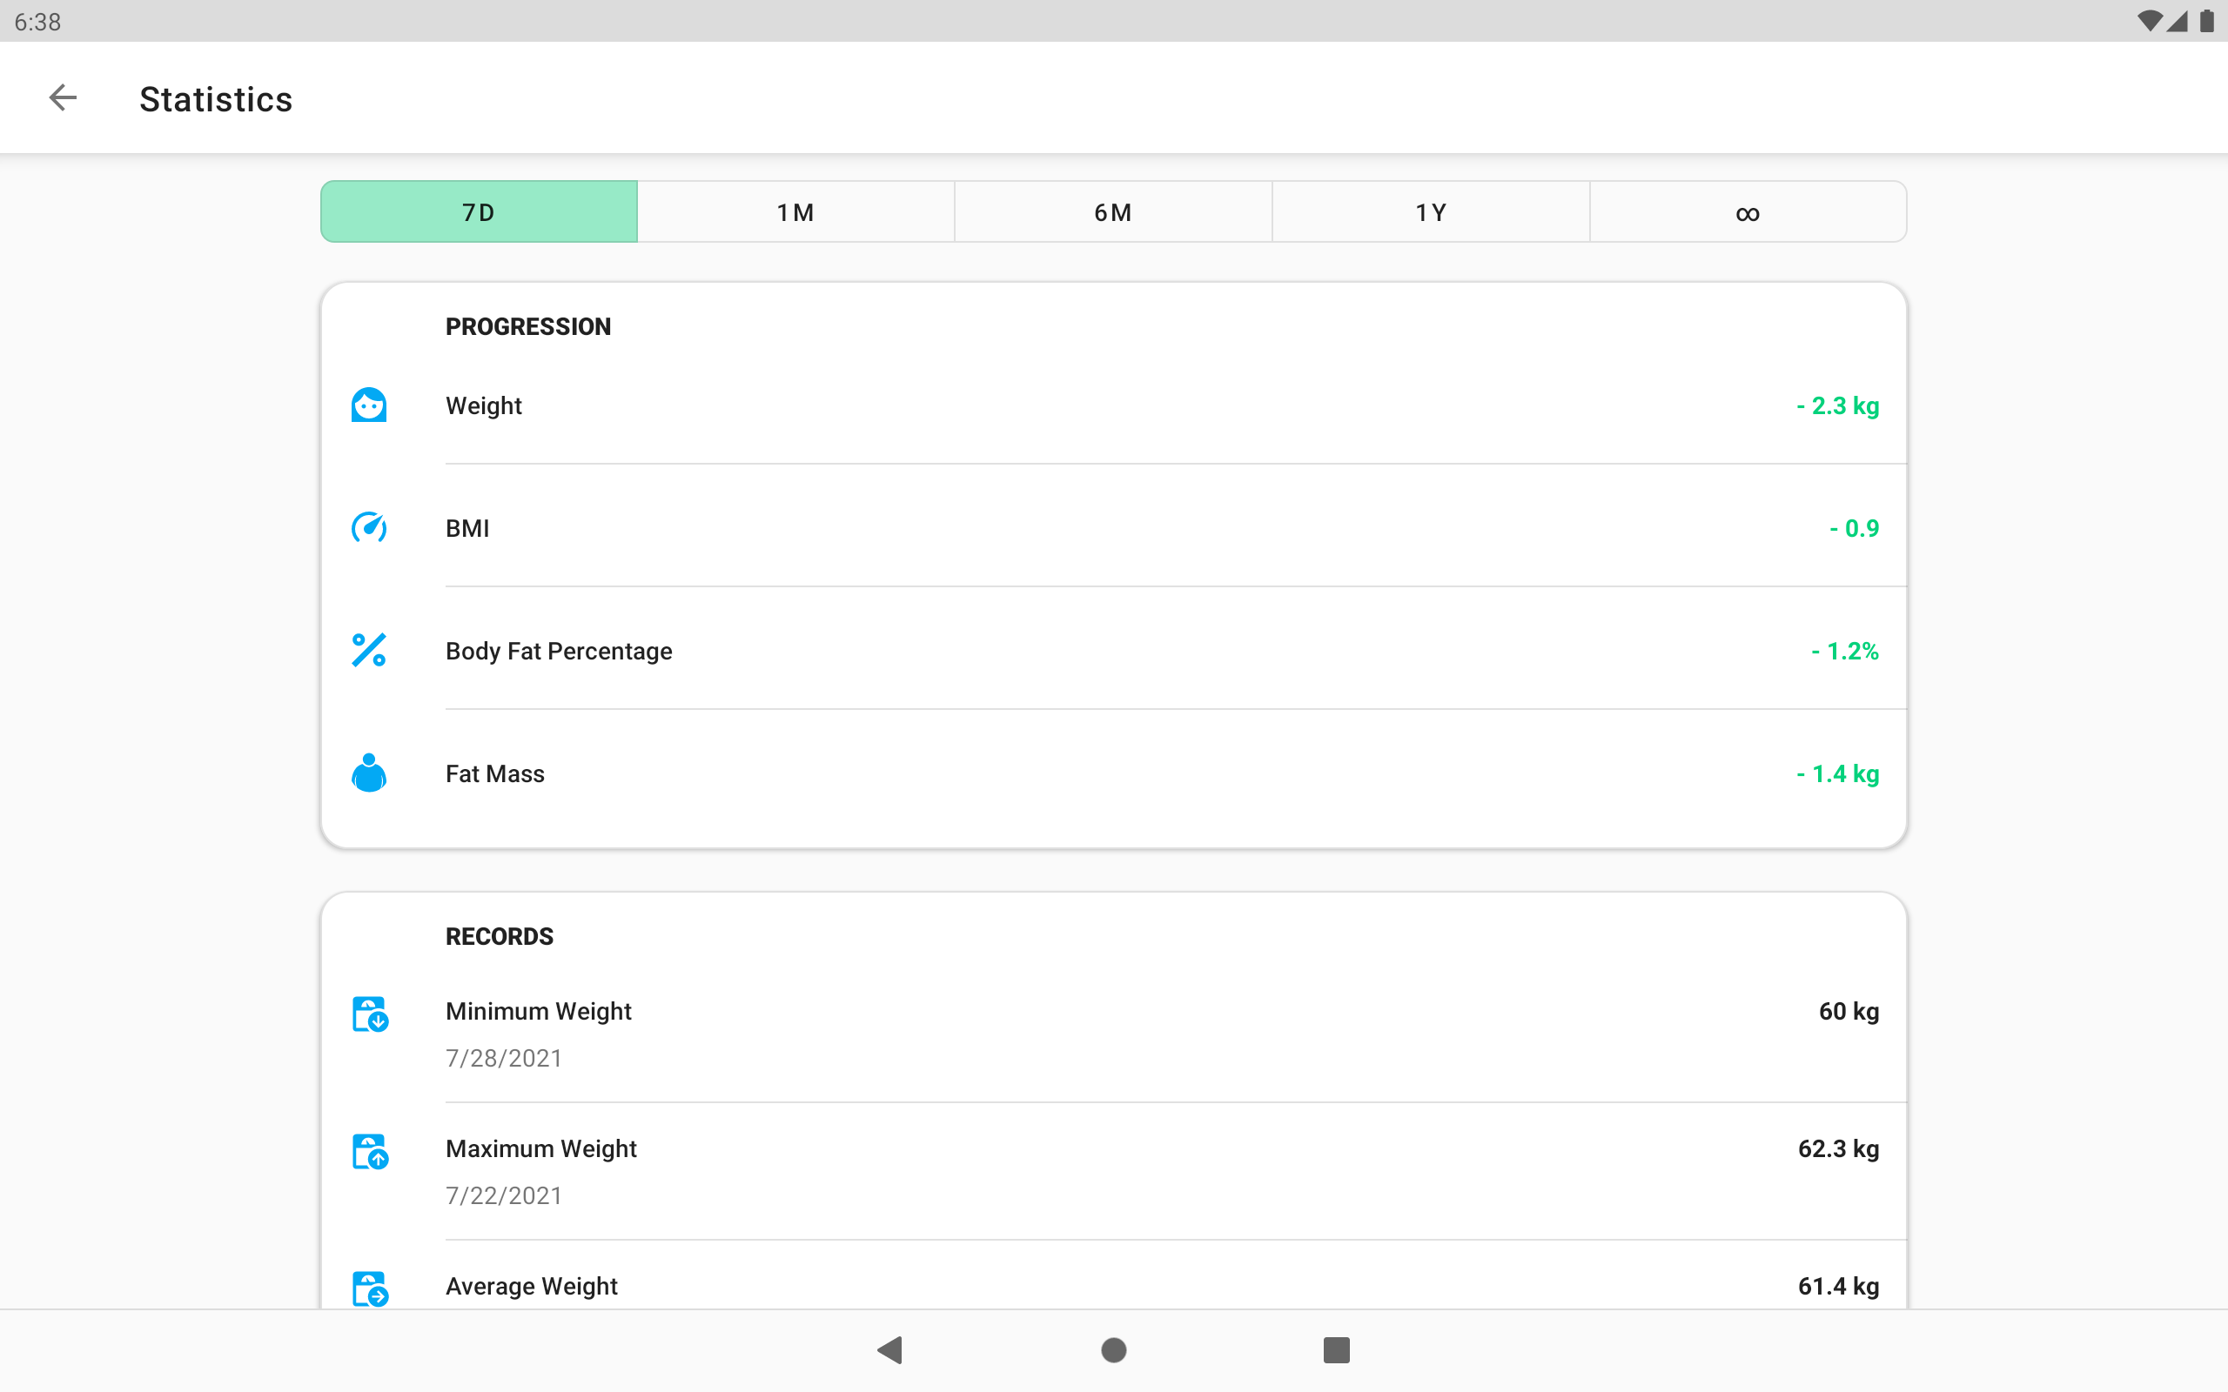2228x1392 pixels.
Task: Tap Android recent apps square
Action: (x=1337, y=1349)
